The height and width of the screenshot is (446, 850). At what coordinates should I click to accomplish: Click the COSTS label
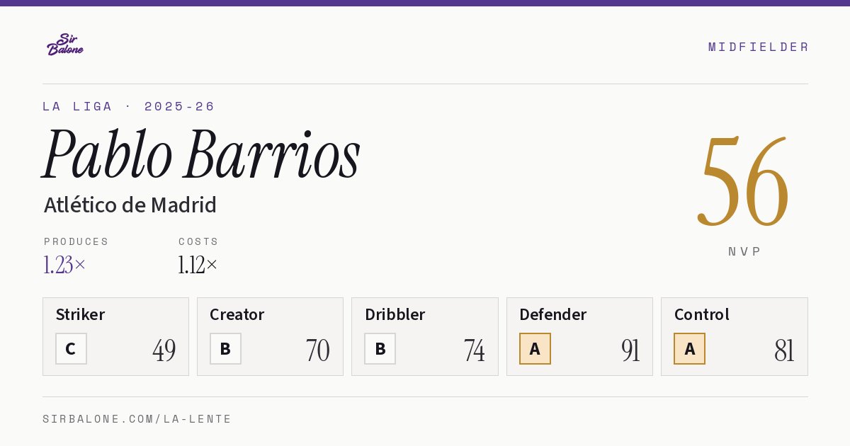point(198,241)
